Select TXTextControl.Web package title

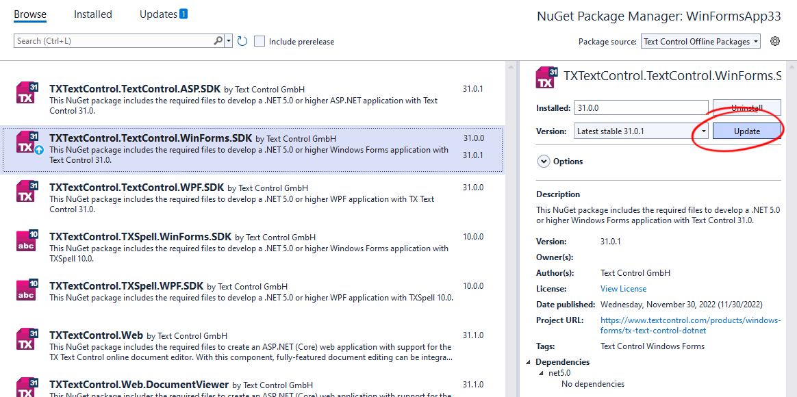click(96, 335)
